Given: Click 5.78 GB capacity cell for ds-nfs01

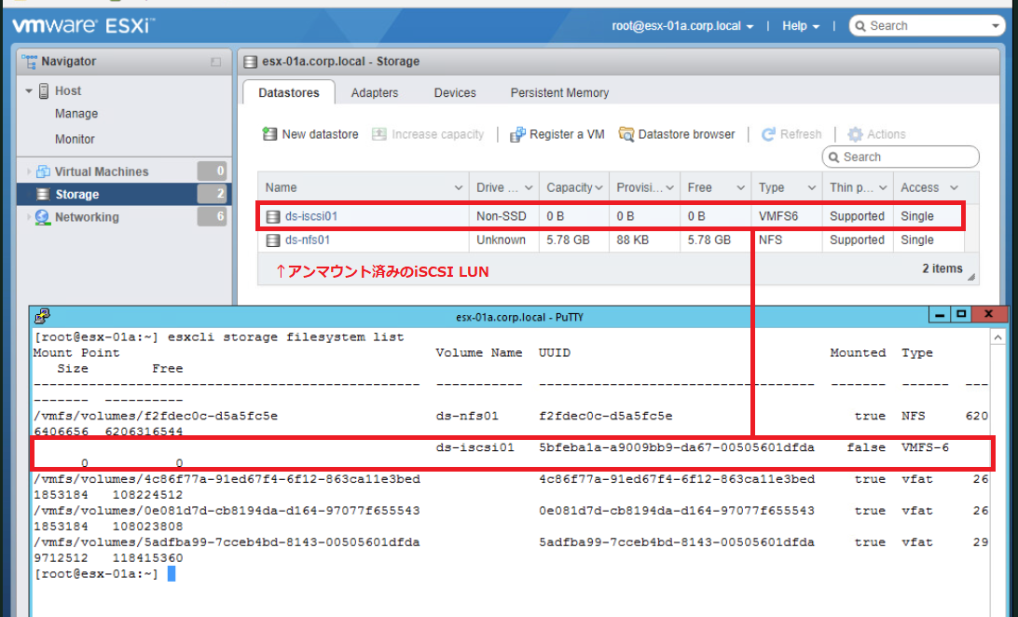Looking at the screenshot, I should point(568,240).
